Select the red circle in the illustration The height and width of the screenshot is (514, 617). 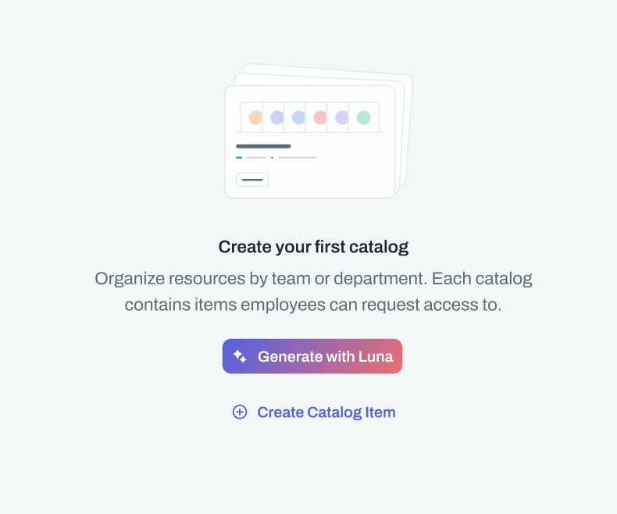click(320, 118)
